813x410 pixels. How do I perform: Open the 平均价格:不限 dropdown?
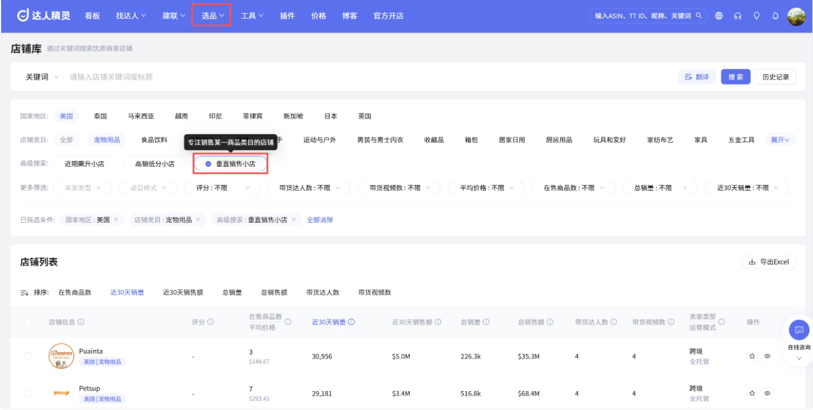[487, 188]
